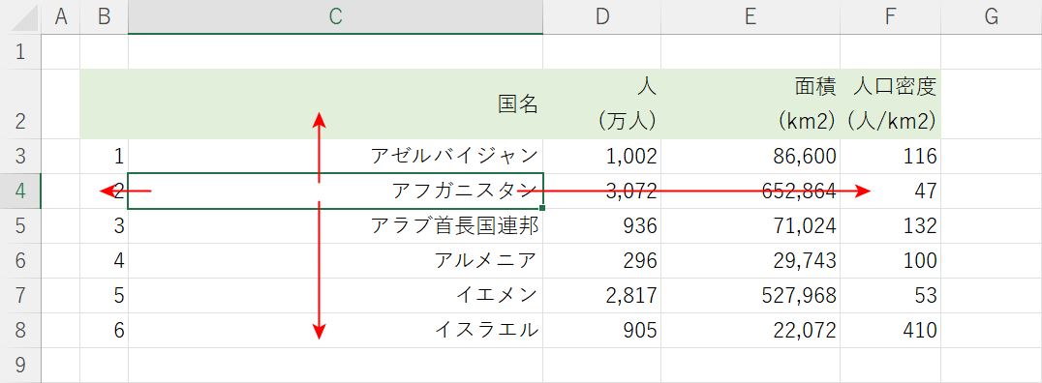Click the cell with value 2,817
The width and height of the screenshot is (1042, 383).
pos(602,295)
